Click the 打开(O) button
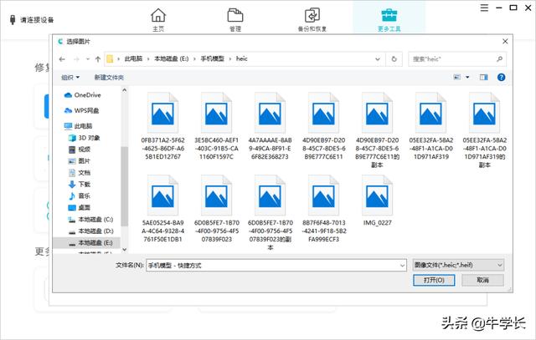This screenshot has height=340, width=536. (434, 280)
